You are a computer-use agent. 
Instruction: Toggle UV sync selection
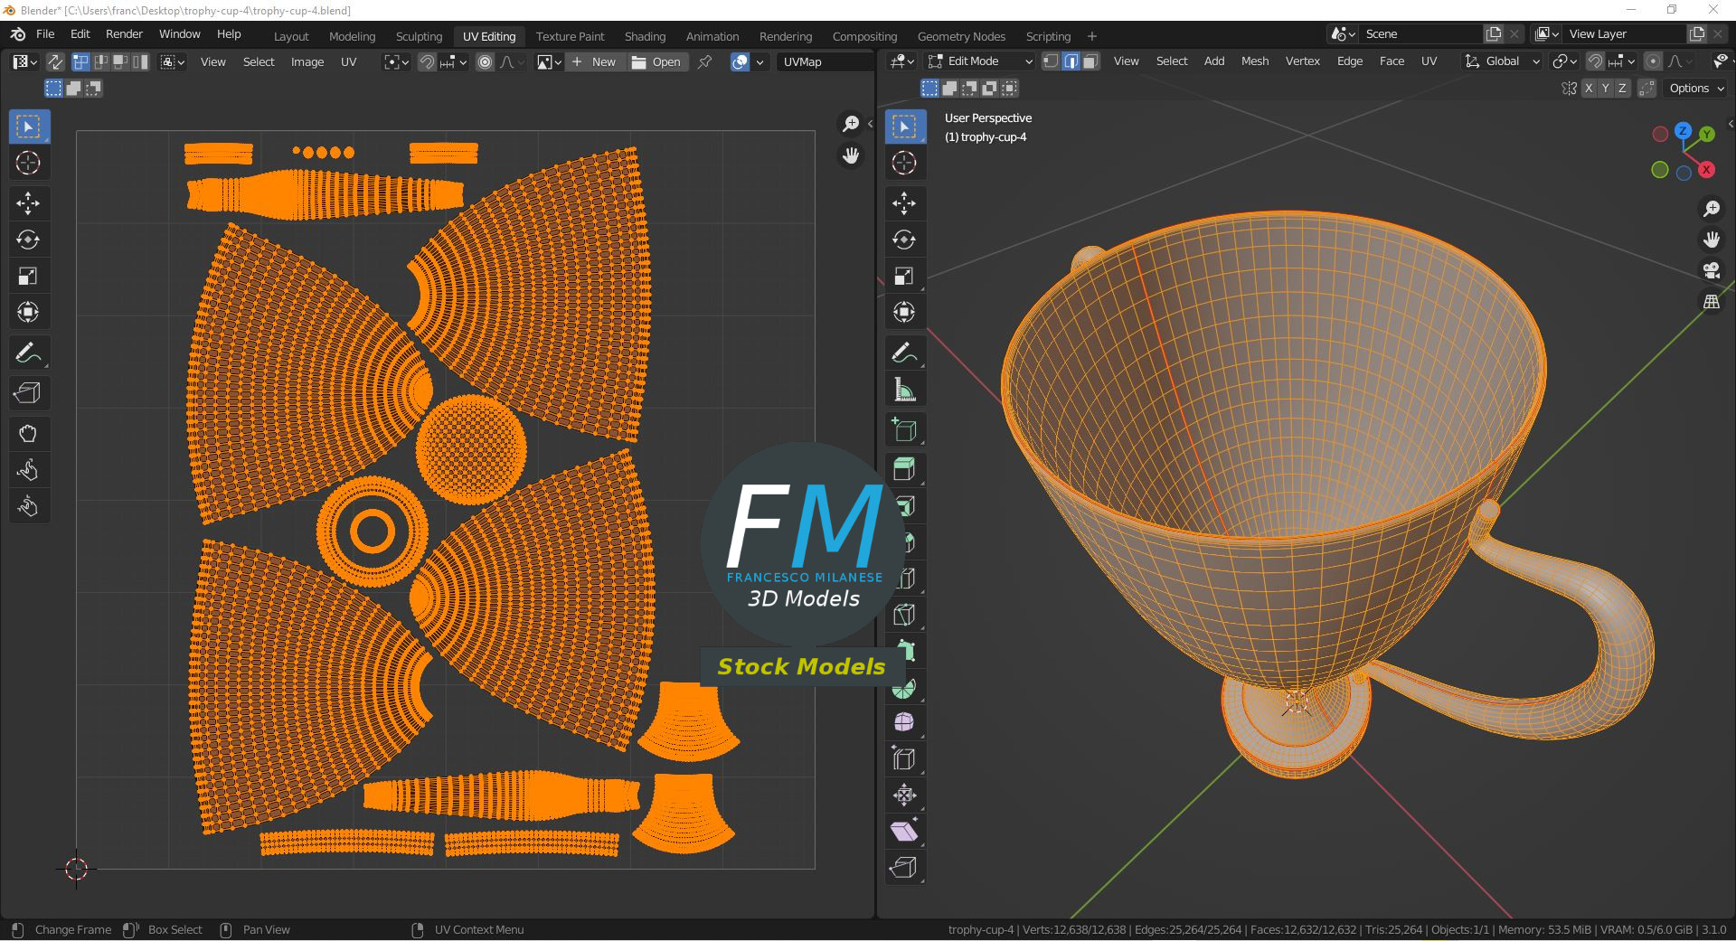click(54, 61)
